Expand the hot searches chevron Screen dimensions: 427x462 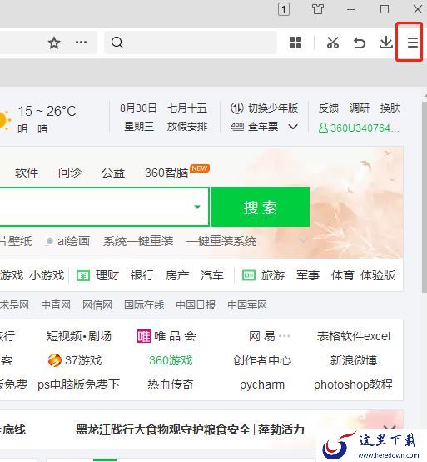303,241
